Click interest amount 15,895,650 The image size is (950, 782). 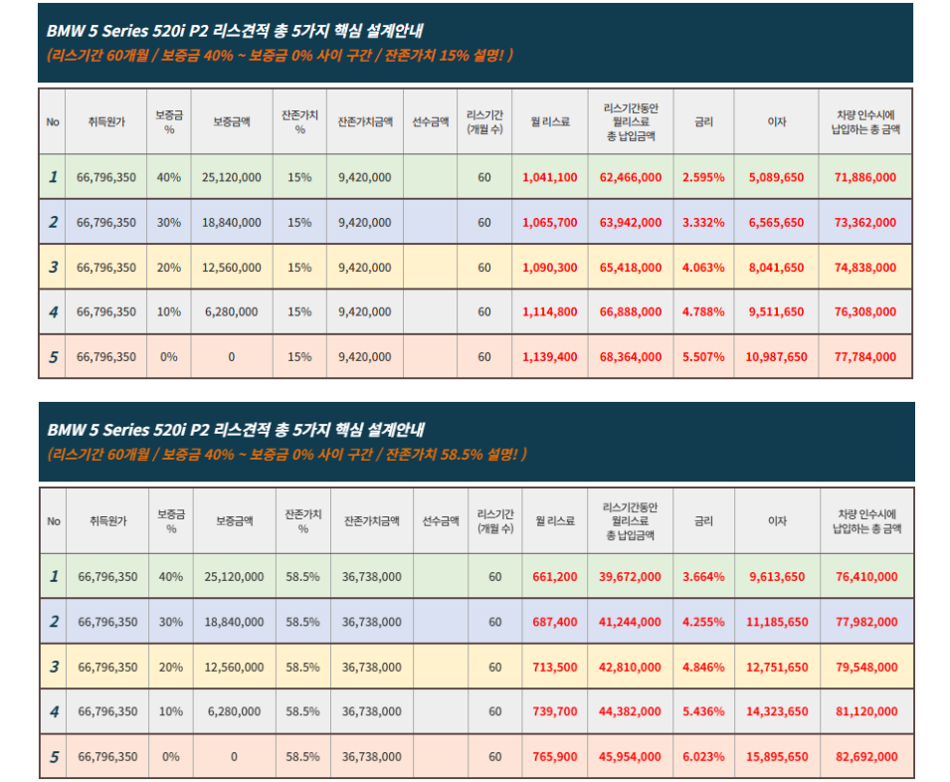pyautogui.click(x=777, y=756)
